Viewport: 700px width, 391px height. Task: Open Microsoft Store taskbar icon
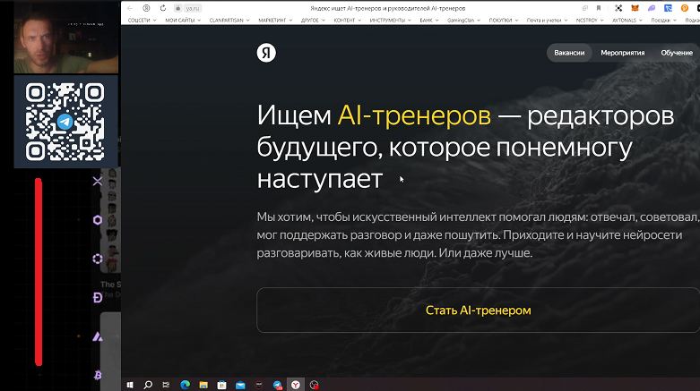point(221,384)
